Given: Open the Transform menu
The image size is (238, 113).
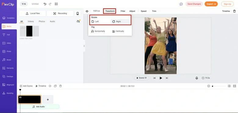Looking at the screenshot, I should [110, 11].
